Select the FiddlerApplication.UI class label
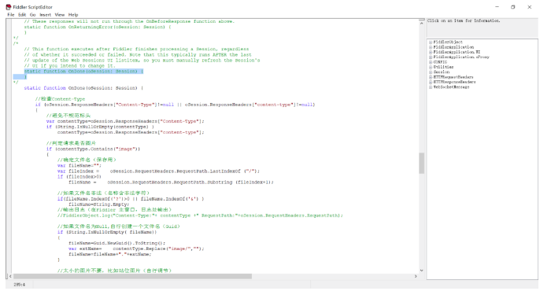 point(457,52)
